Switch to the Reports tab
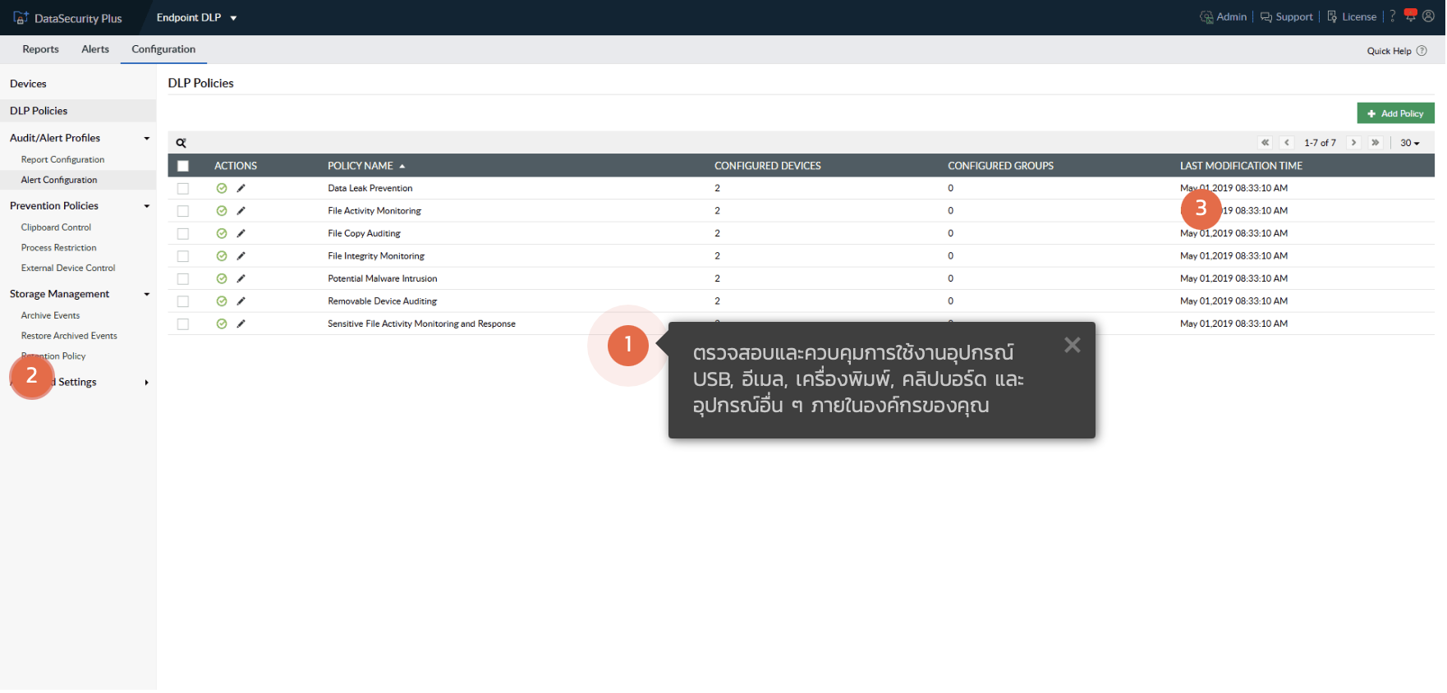Image resolution: width=1447 pixels, height=693 pixels. tap(40, 49)
